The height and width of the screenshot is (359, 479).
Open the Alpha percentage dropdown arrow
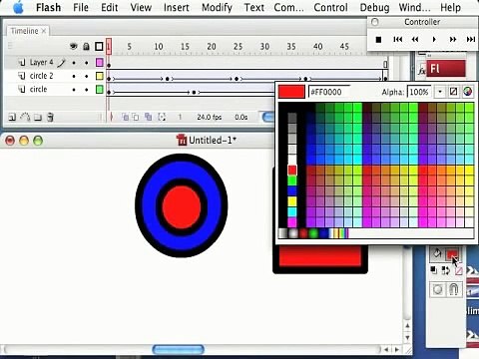440,92
